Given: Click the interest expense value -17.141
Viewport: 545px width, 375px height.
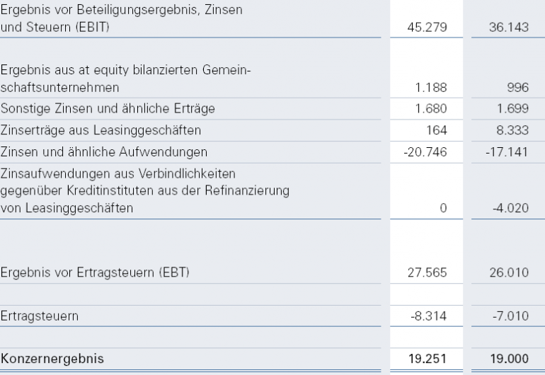Looking at the screenshot, I should point(508,151).
